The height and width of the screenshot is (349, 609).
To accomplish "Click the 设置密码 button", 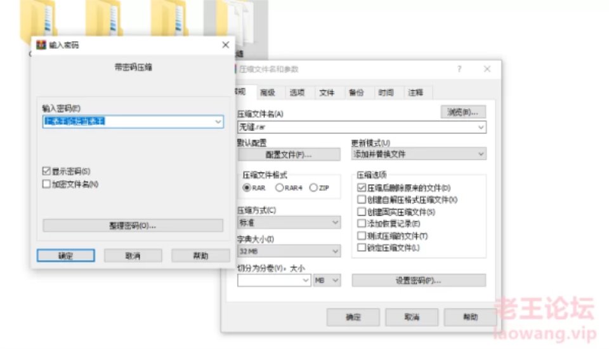I will tap(419, 280).
